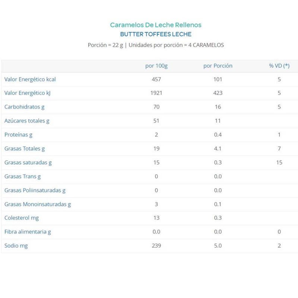Click the Grasas Monoinsaturadas g label
Viewport: 298px width, 298px height.
(x=38, y=204)
